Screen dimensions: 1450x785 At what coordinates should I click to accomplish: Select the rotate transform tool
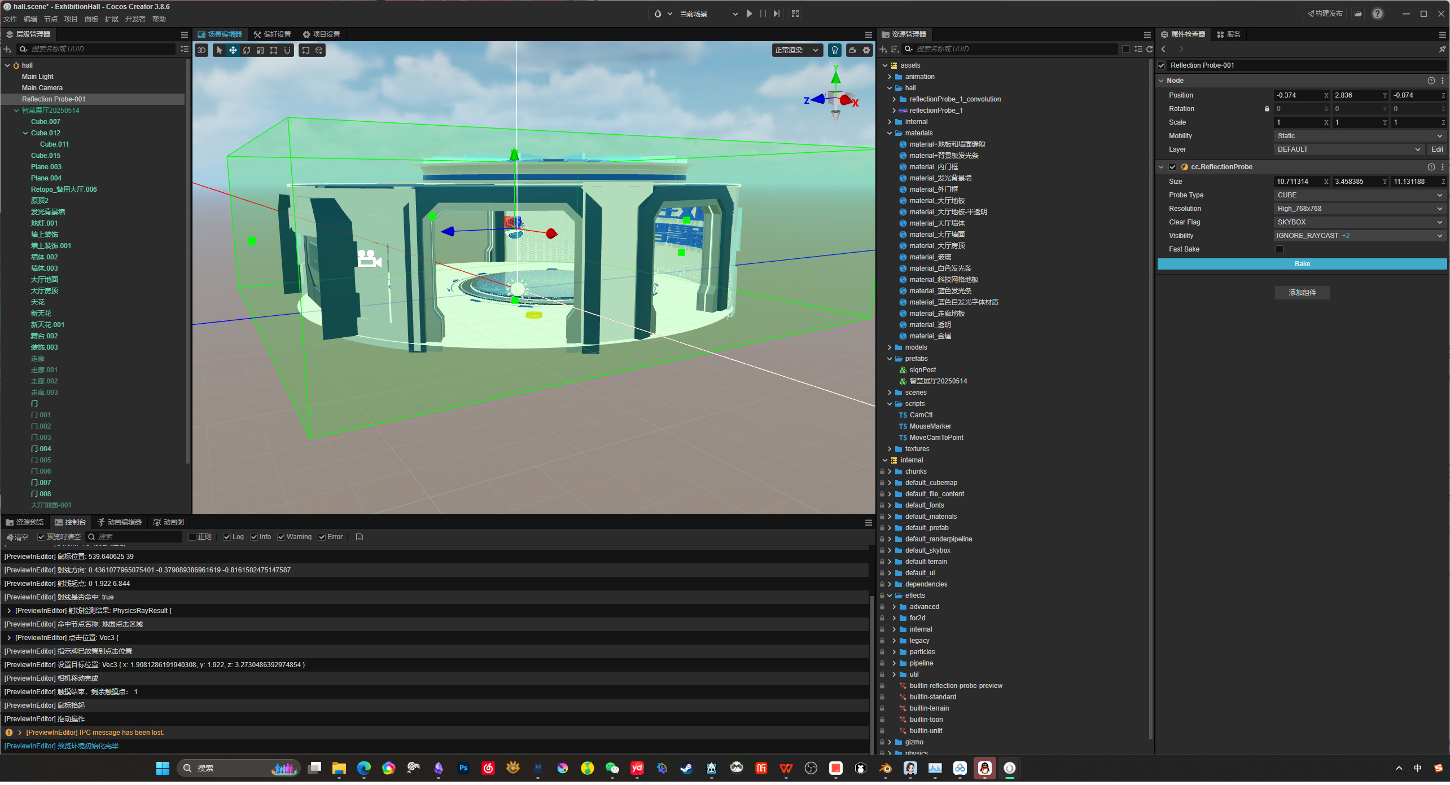pos(247,50)
